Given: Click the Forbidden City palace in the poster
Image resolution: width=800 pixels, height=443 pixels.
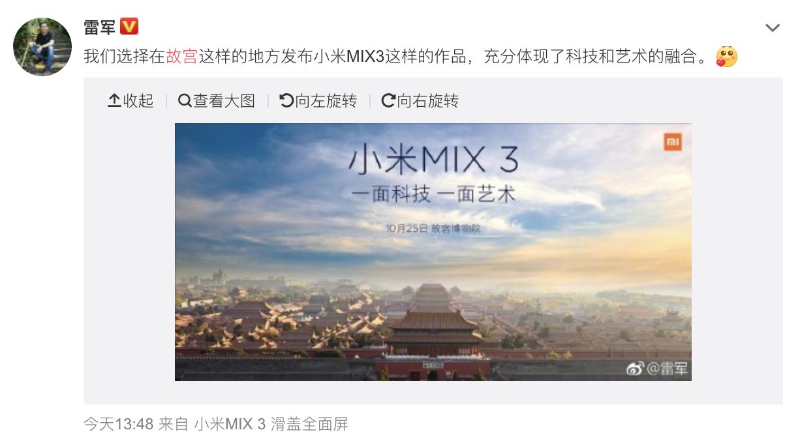Looking at the screenshot, I should tap(432, 326).
